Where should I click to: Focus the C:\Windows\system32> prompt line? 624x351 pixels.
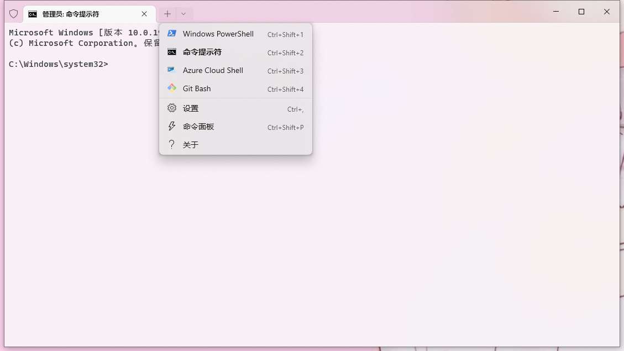[x=58, y=64]
